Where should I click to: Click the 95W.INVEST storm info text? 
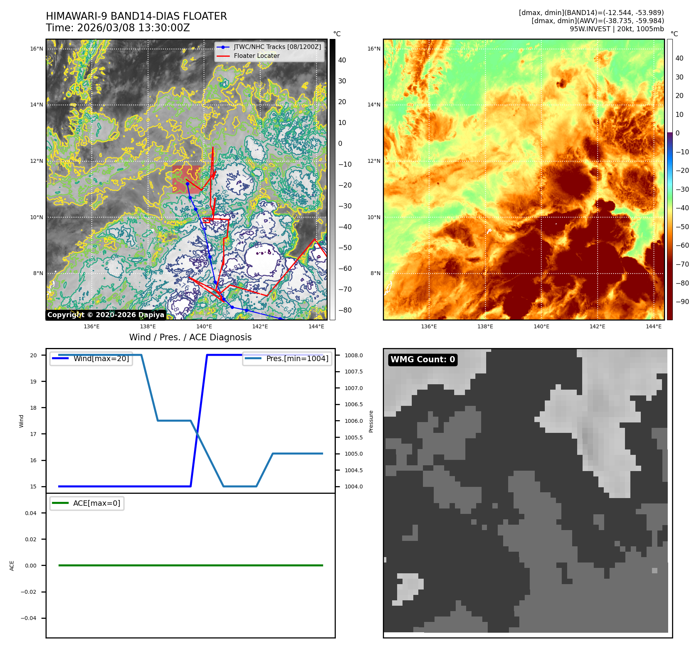coord(616,29)
